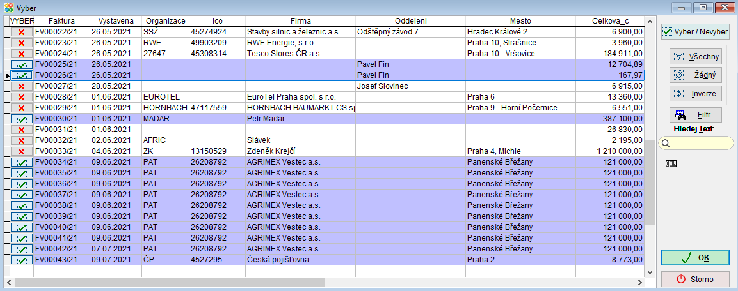Check the selection mark for invoice FV00033/21
738x291 pixels.
pos(21,151)
